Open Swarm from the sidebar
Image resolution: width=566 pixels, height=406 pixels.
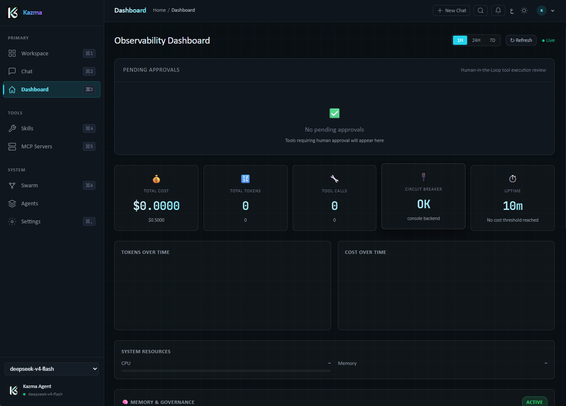pyautogui.click(x=51, y=185)
